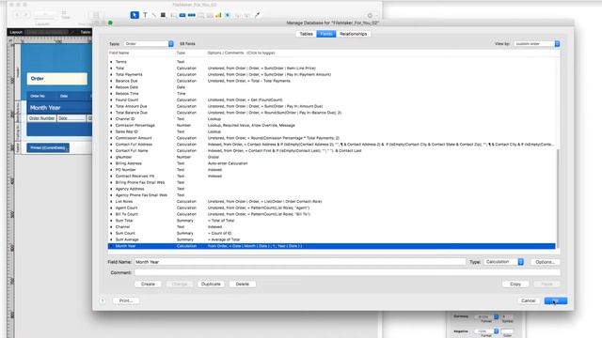The image size is (602, 338).
Task: Click the Currency Symbol field in inspector
Action: (507, 317)
